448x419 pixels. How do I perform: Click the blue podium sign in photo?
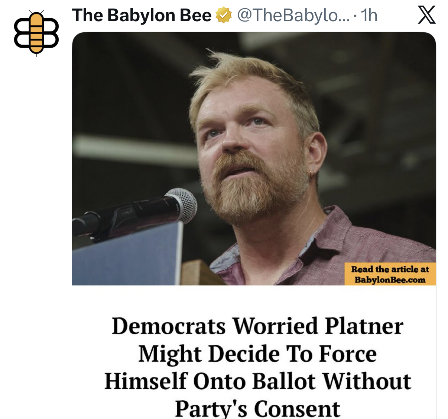[x=127, y=254]
